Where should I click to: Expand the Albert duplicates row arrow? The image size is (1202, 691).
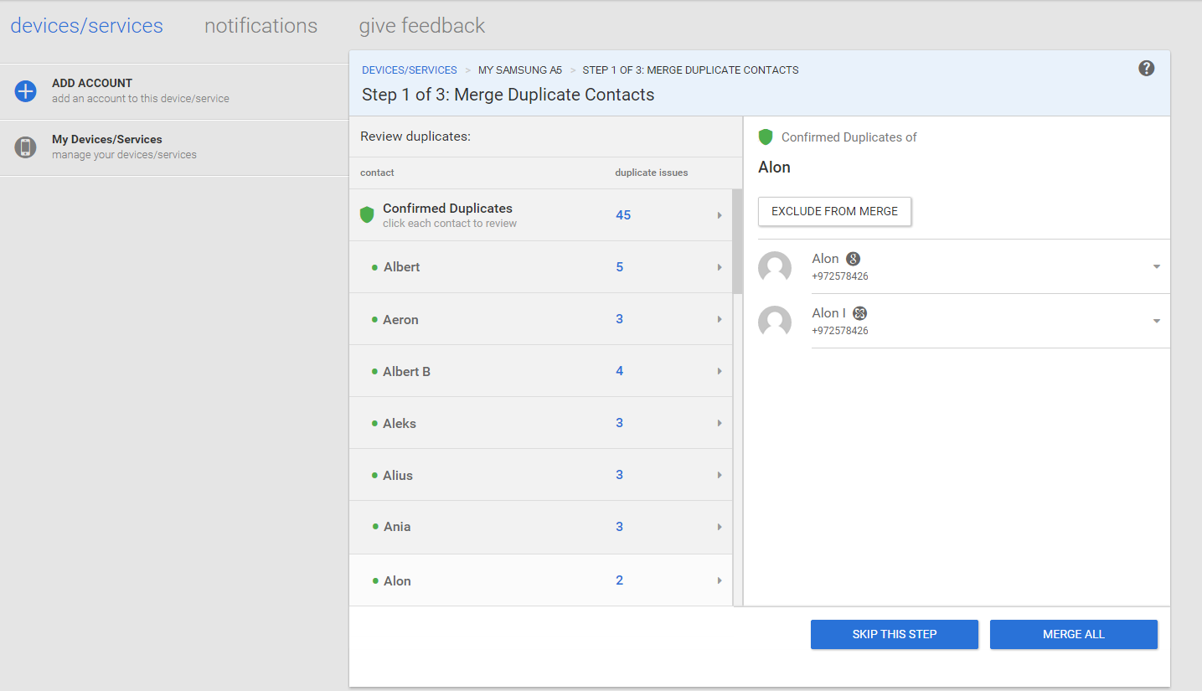[x=720, y=267]
